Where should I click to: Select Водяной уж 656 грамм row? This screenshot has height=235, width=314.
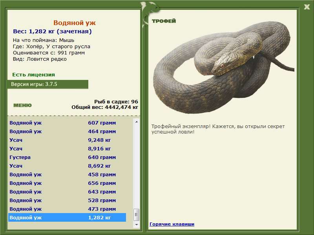(67, 183)
